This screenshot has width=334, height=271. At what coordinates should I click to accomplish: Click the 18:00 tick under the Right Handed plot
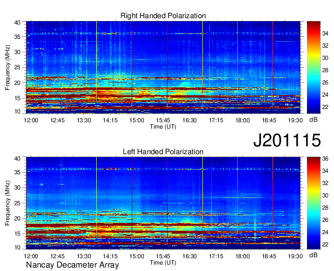pos(243,120)
